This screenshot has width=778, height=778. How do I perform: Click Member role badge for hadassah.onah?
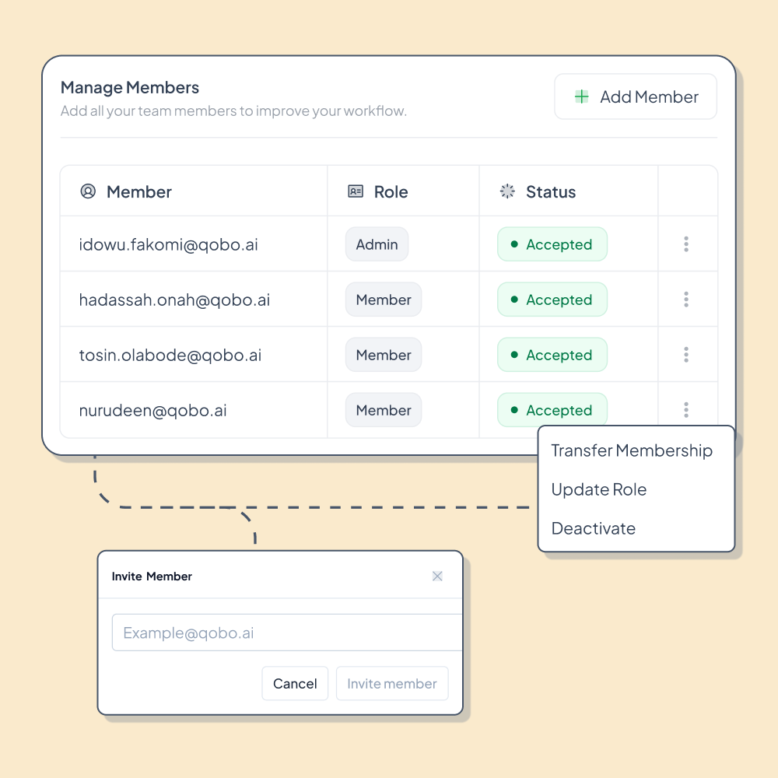click(384, 300)
